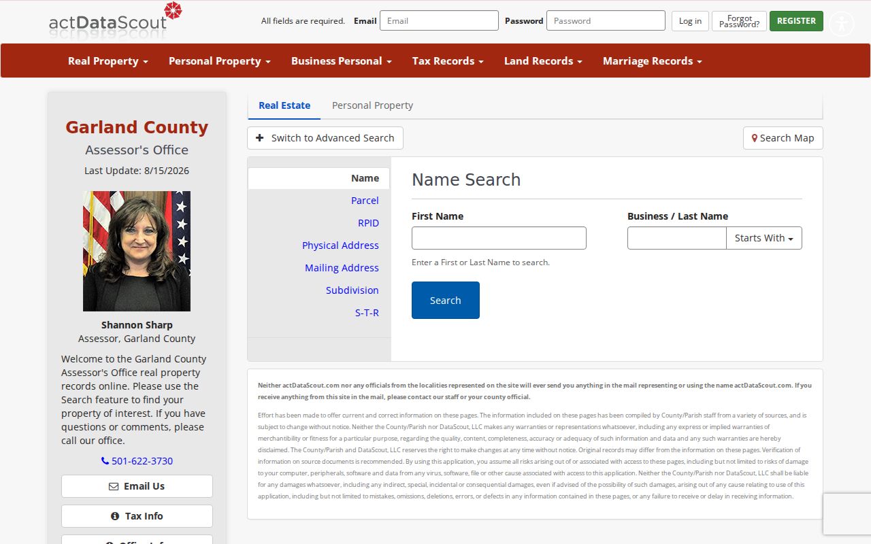Viewport: 871px width, 544px height.
Task: Open Search Map
Action: (x=783, y=138)
